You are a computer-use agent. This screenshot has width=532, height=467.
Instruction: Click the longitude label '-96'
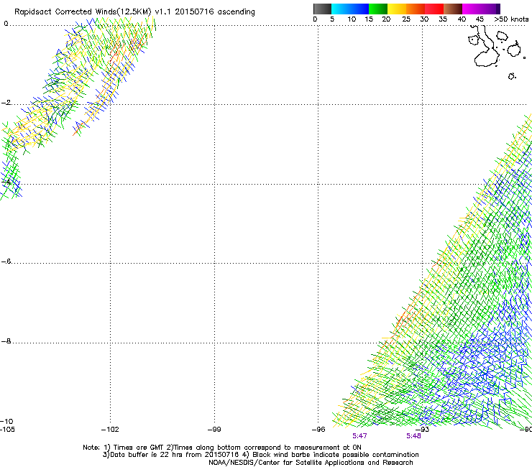tap(318, 430)
